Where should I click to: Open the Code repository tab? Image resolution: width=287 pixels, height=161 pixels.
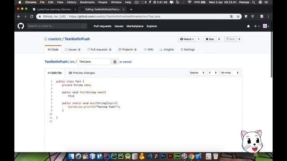pos(53,50)
